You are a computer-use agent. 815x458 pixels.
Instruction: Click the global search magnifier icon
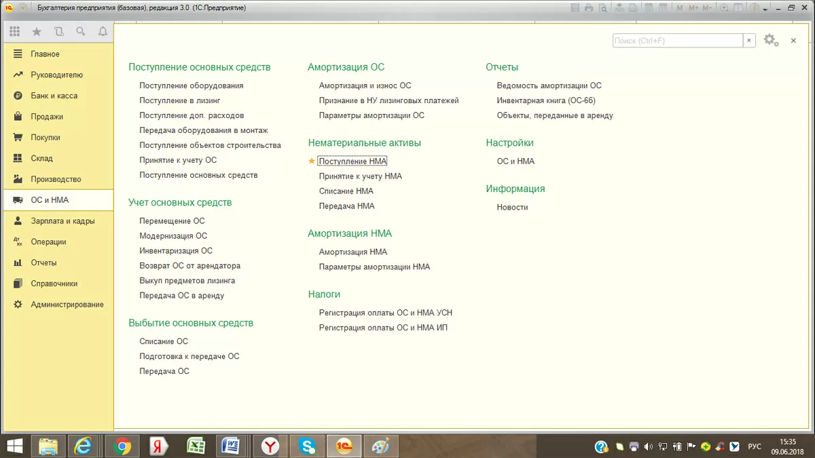tap(81, 31)
